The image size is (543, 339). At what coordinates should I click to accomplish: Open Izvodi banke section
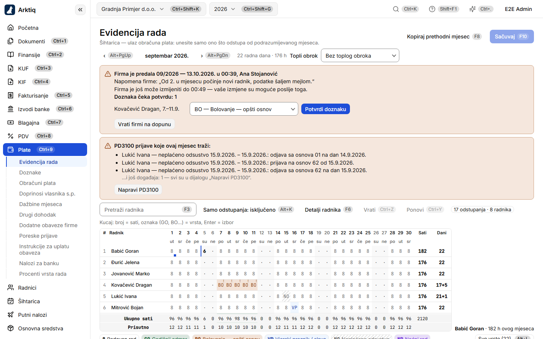pyautogui.click(x=45, y=109)
